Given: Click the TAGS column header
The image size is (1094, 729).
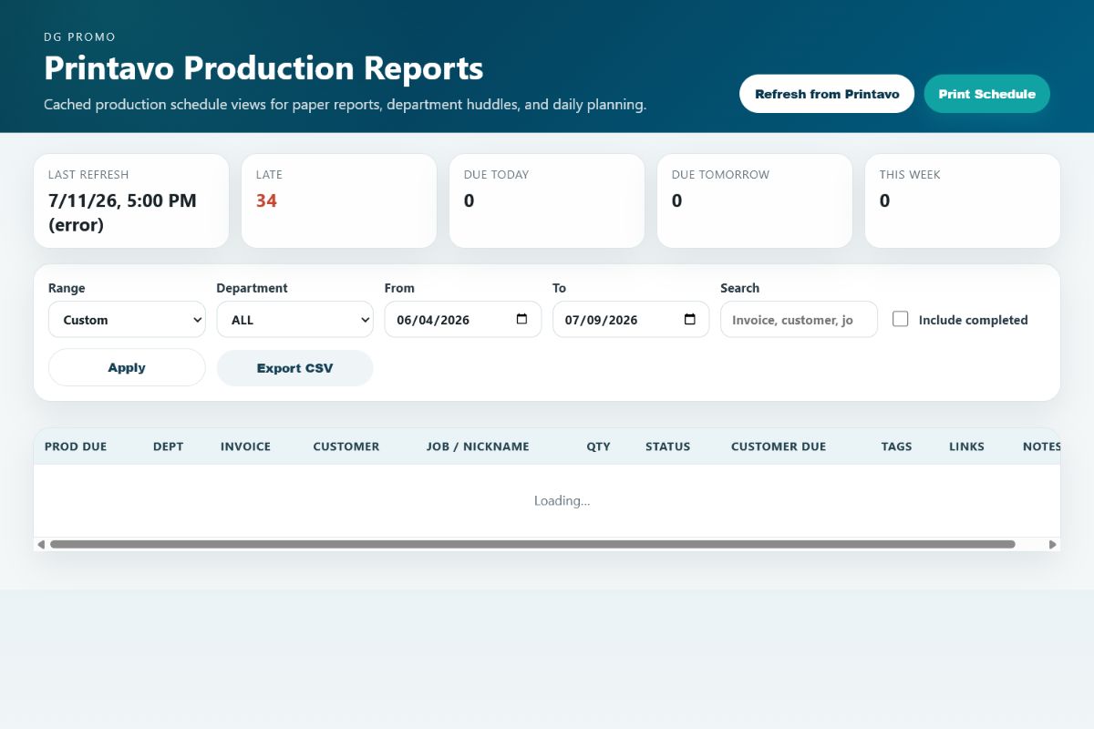Looking at the screenshot, I should coord(897,447).
